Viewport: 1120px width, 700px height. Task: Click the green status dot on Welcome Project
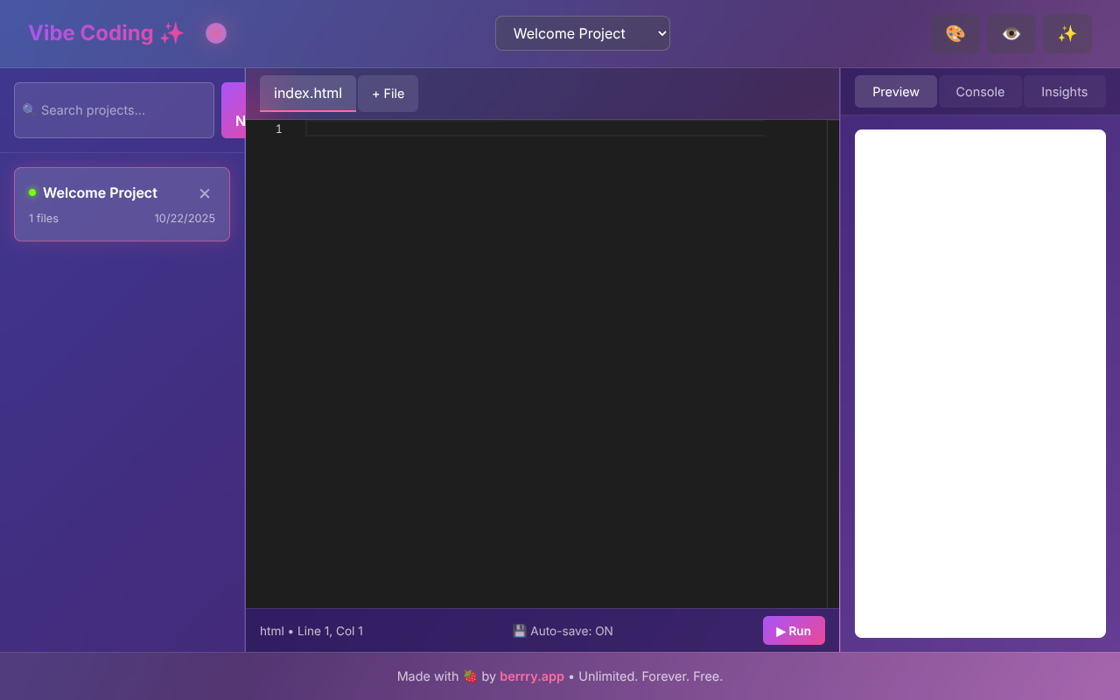(x=31, y=192)
